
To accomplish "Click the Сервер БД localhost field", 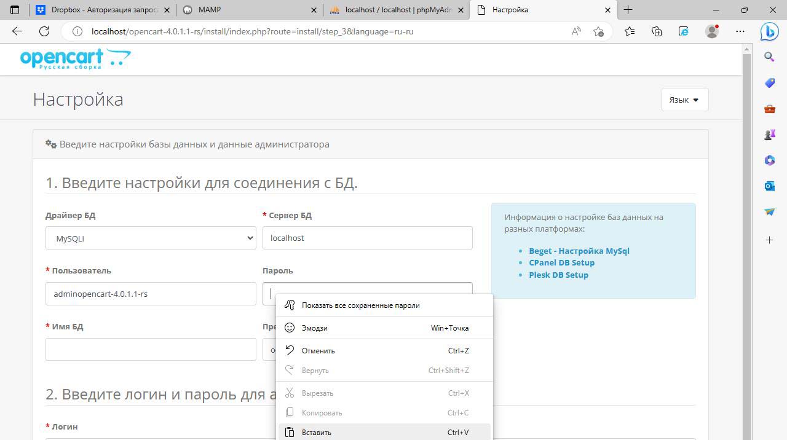I will pyautogui.click(x=367, y=238).
